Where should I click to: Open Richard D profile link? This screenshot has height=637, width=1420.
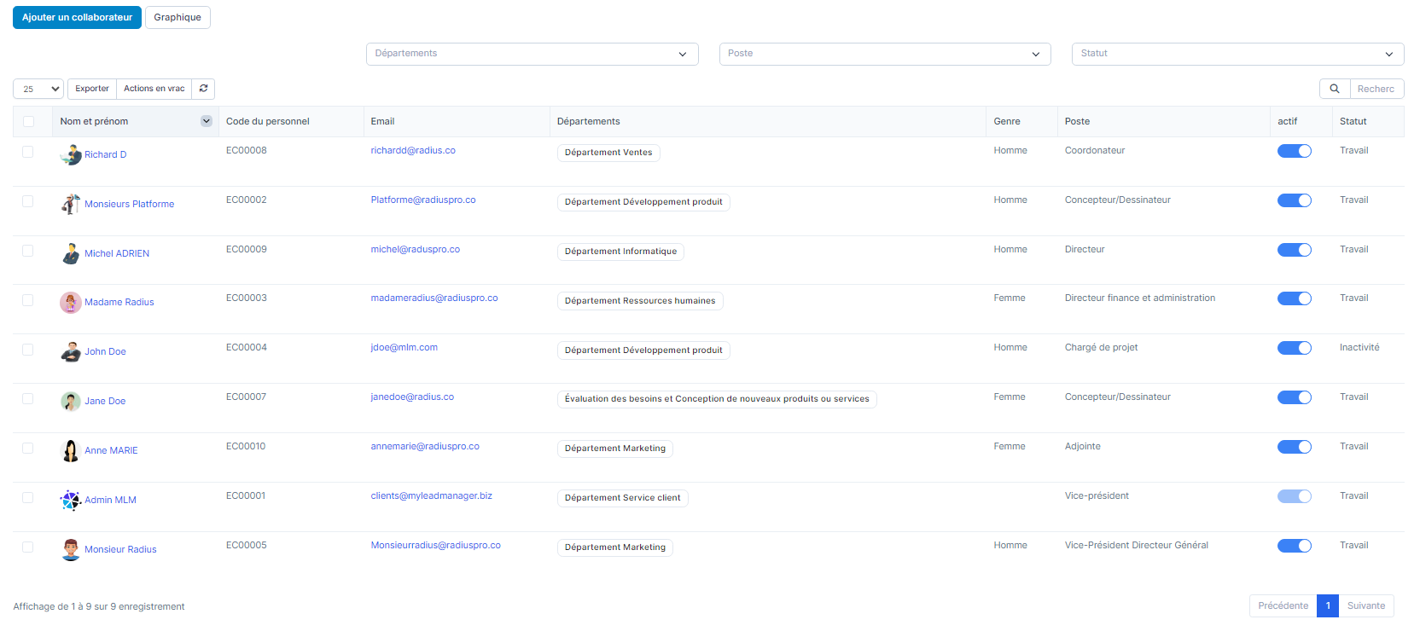[105, 155]
